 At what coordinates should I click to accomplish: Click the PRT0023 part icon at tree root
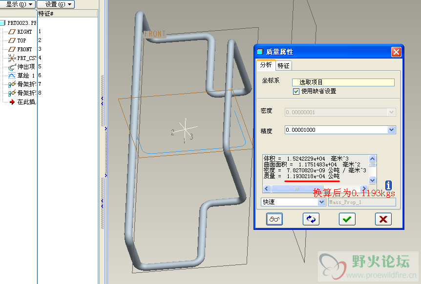(2, 23)
